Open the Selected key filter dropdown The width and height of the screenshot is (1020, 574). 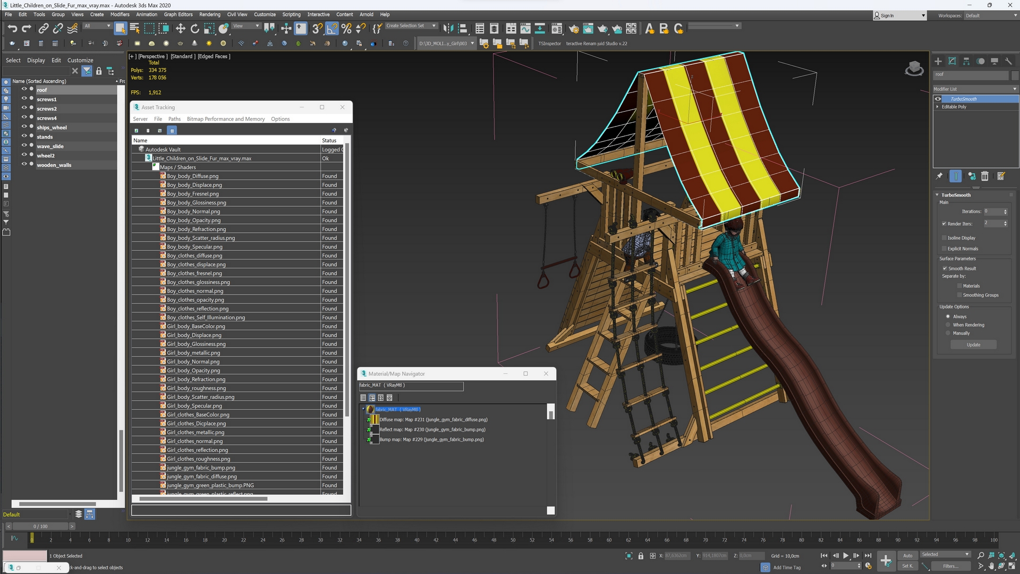coord(946,554)
